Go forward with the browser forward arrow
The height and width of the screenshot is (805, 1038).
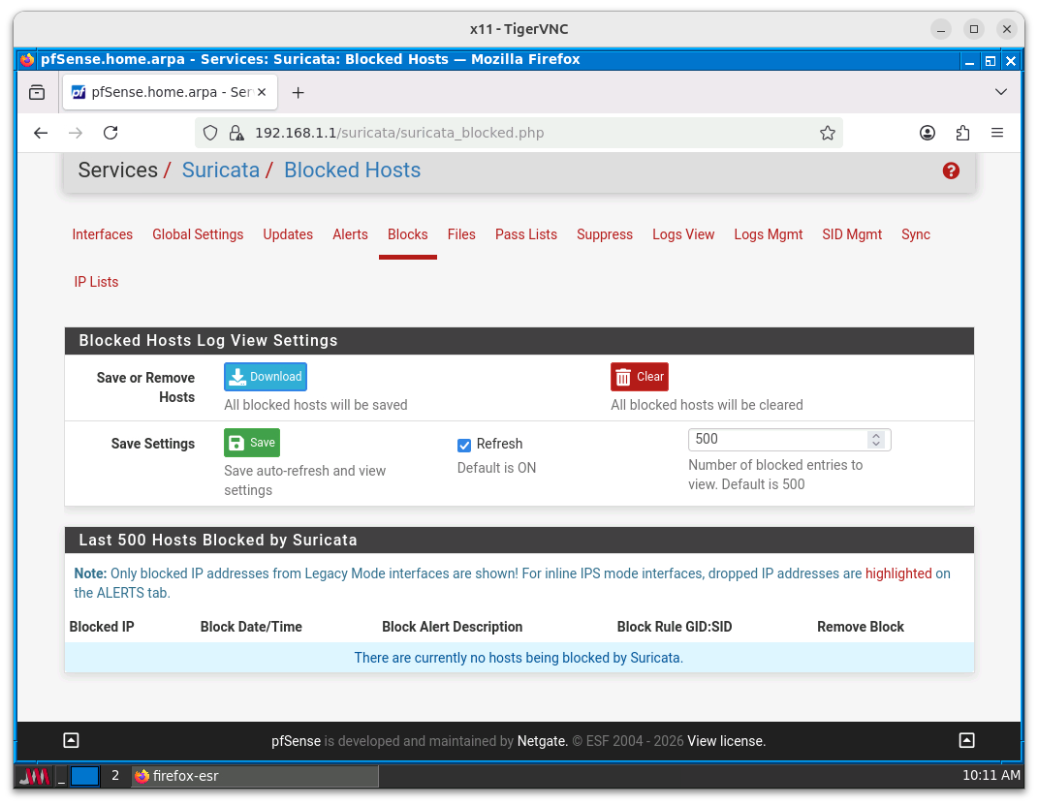tap(76, 133)
